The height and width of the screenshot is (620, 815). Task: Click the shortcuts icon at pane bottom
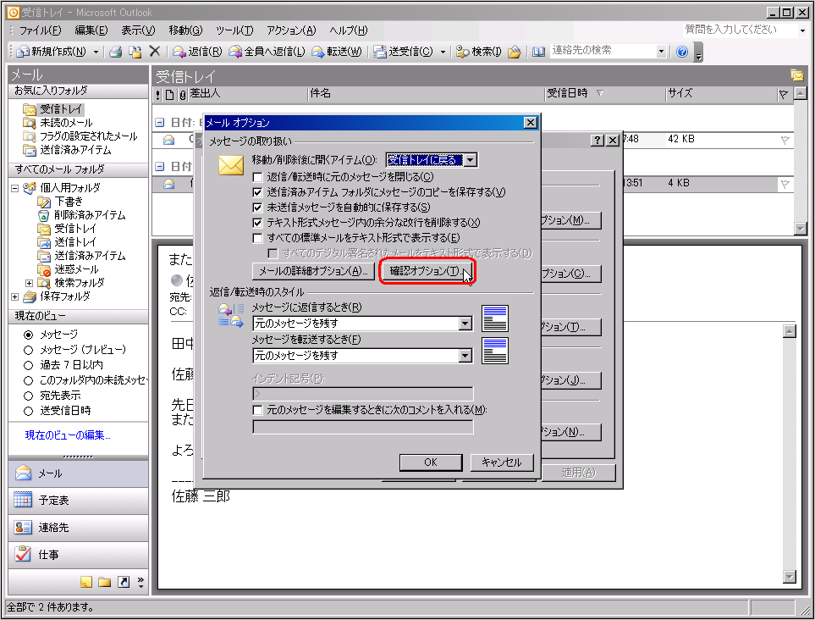[x=124, y=582]
